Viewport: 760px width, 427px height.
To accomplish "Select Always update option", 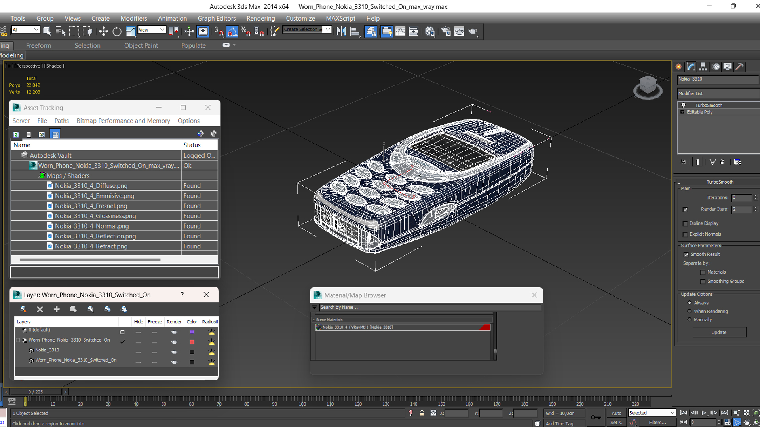I will click(690, 303).
